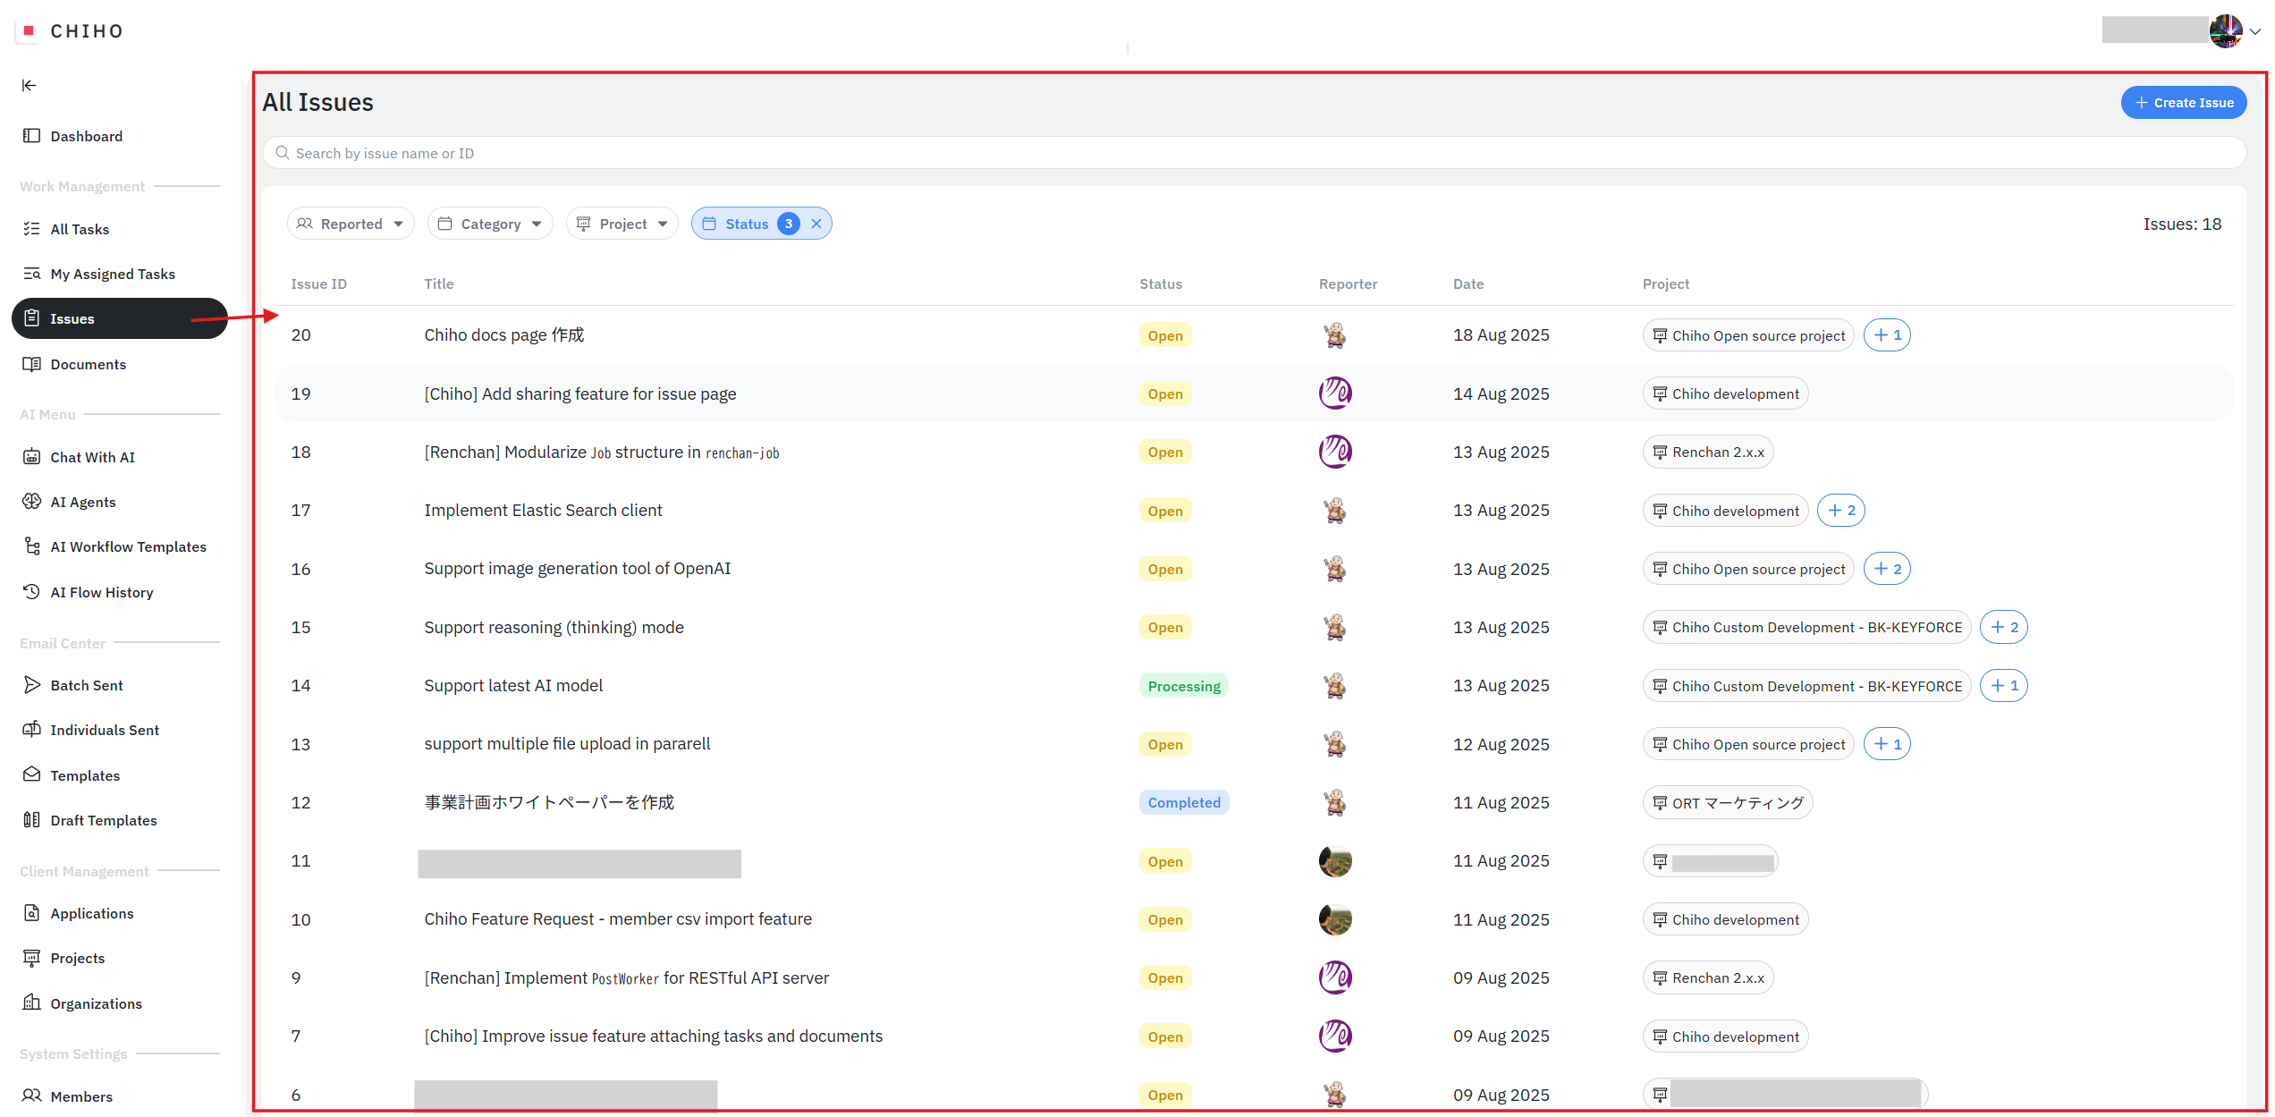Clear the Status filter with X
2275x1117 pixels.
tap(816, 224)
